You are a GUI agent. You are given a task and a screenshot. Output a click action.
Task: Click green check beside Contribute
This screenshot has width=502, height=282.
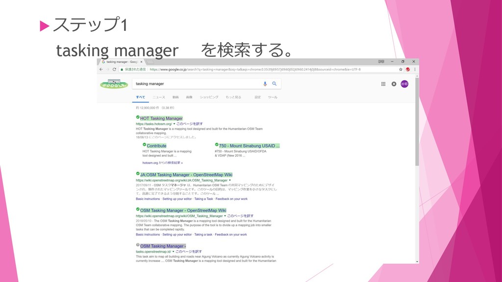pyautogui.click(x=145, y=144)
